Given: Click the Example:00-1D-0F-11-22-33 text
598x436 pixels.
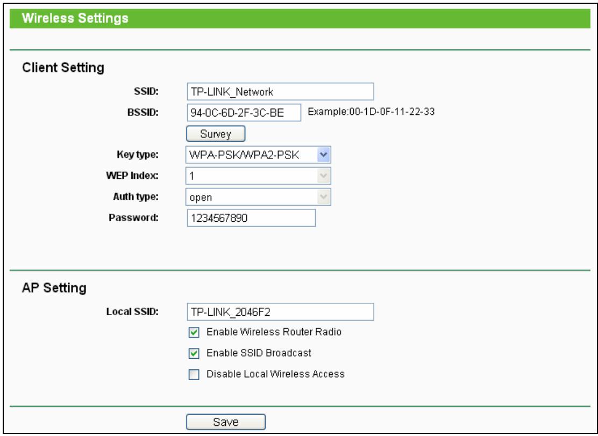Looking at the screenshot, I should (x=371, y=112).
